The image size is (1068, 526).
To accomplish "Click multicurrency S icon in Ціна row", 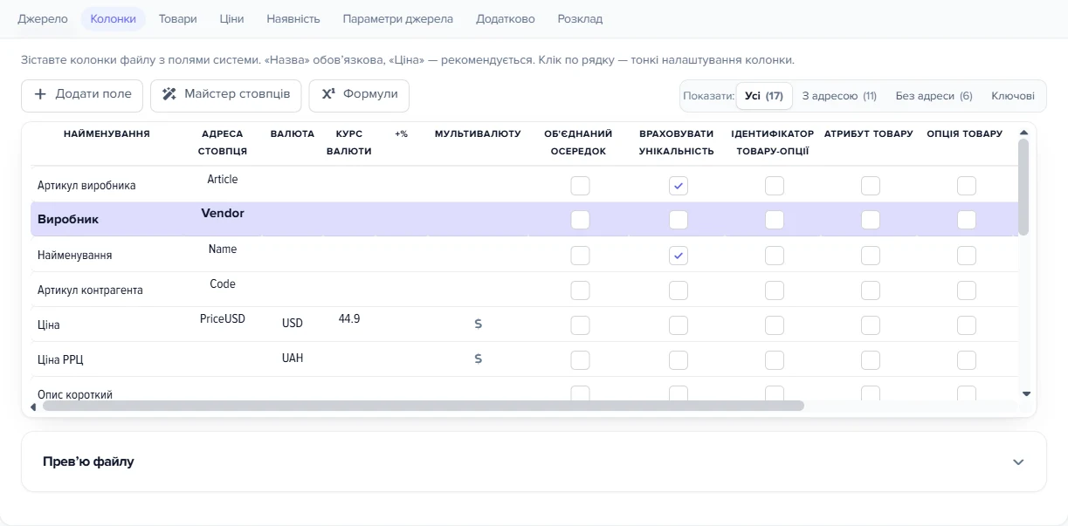I will tap(478, 324).
